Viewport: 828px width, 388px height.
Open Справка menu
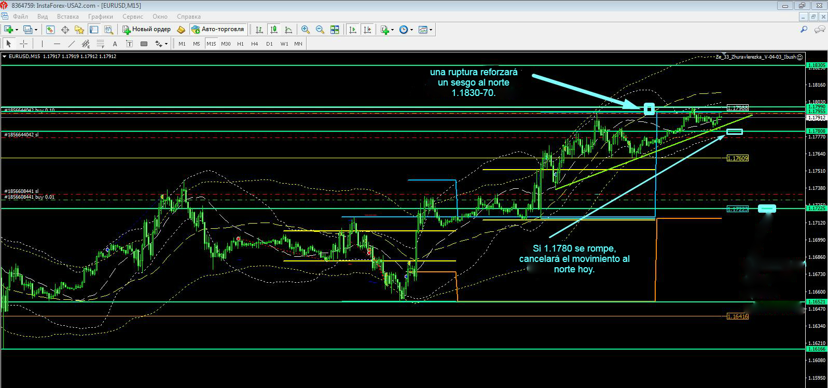(x=189, y=17)
